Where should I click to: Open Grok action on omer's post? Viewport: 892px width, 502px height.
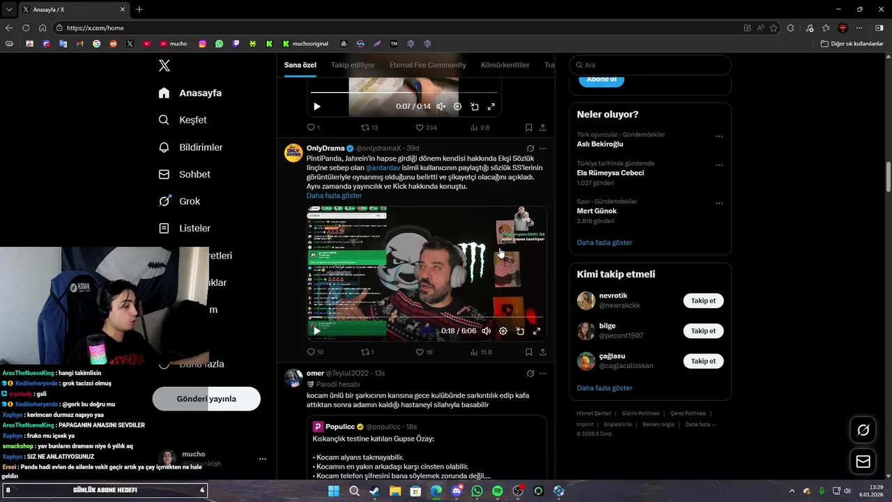[530, 373]
